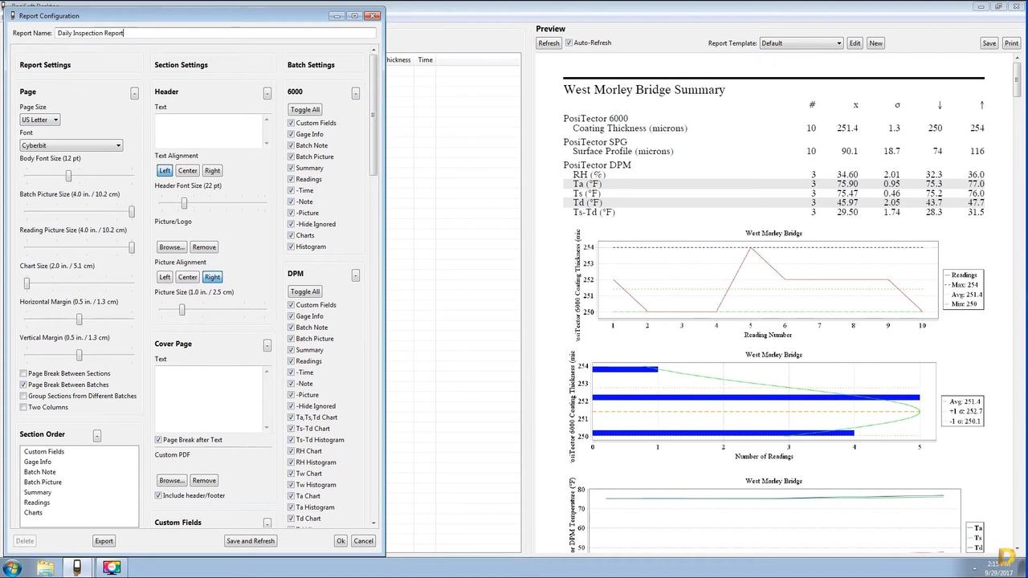Image resolution: width=1028 pixels, height=578 pixels.
Task: Open the Page Size dropdown
Action: pos(40,120)
